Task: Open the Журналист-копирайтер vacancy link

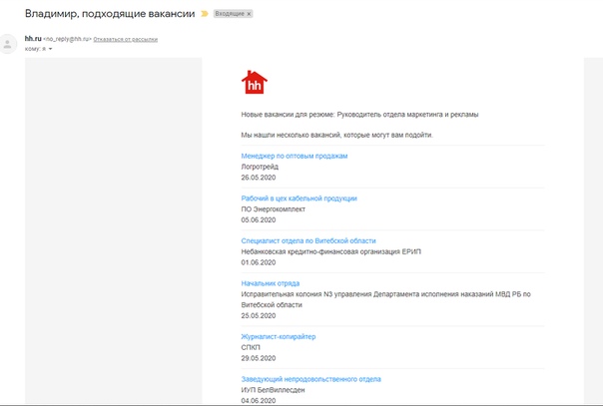Action: click(x=279, y=336)
